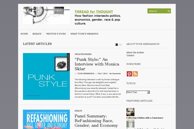
Task: Open the About the Author link
Action: (x=135, y=53)
